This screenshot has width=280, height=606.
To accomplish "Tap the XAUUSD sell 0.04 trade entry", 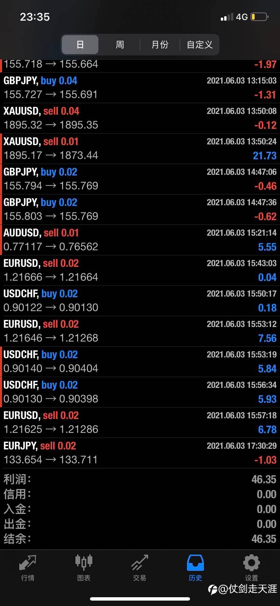I will (140, 118).
